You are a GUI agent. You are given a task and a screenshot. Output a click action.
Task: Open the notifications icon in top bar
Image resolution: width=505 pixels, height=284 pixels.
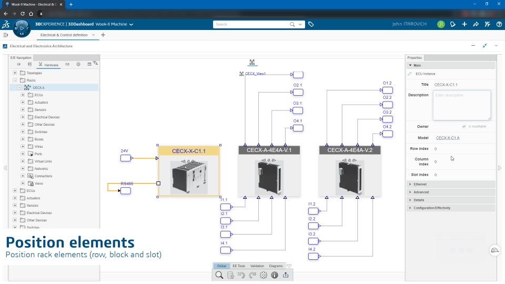452,24
